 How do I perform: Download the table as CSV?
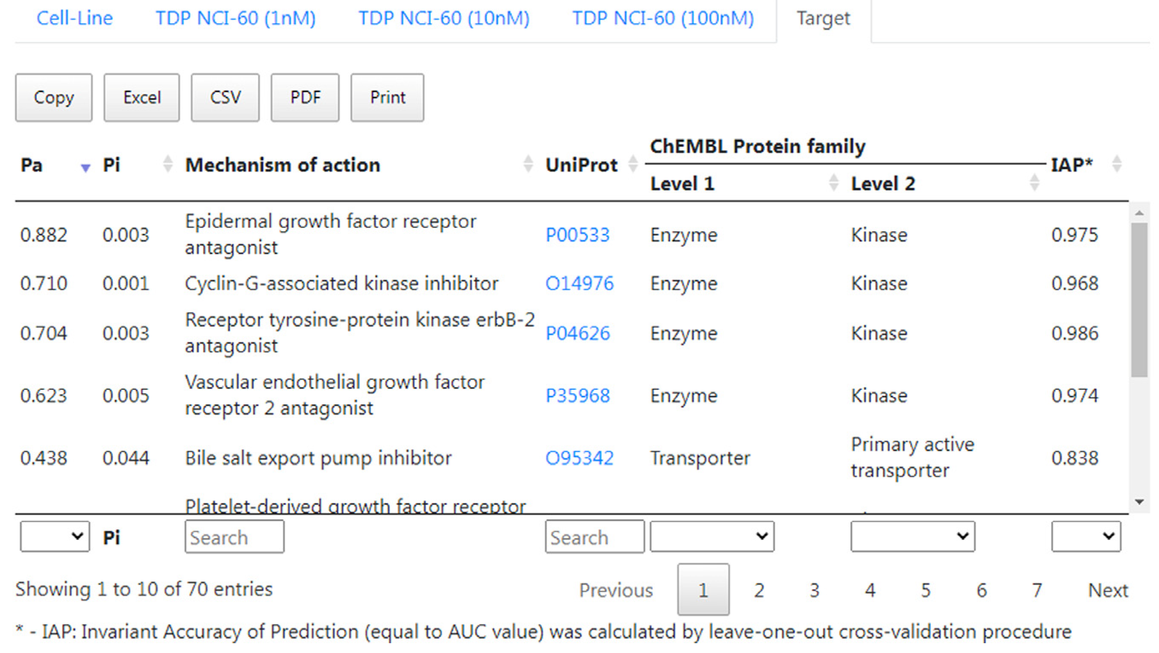tap(225, 98)
